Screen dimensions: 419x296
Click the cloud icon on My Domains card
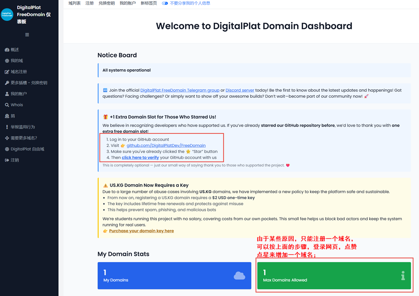[x=239, y=276]
